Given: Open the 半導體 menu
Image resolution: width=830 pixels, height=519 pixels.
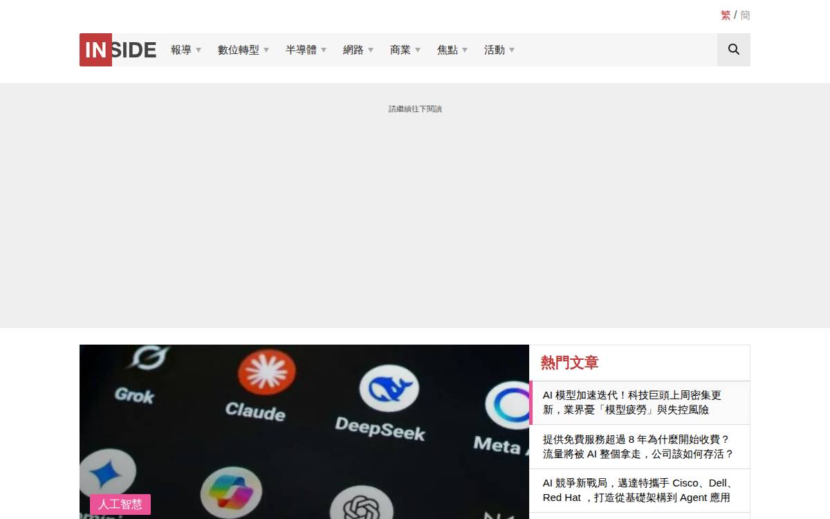Looking at the screenshot, I should (301, 50).
